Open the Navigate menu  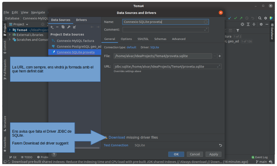(38, 12)
